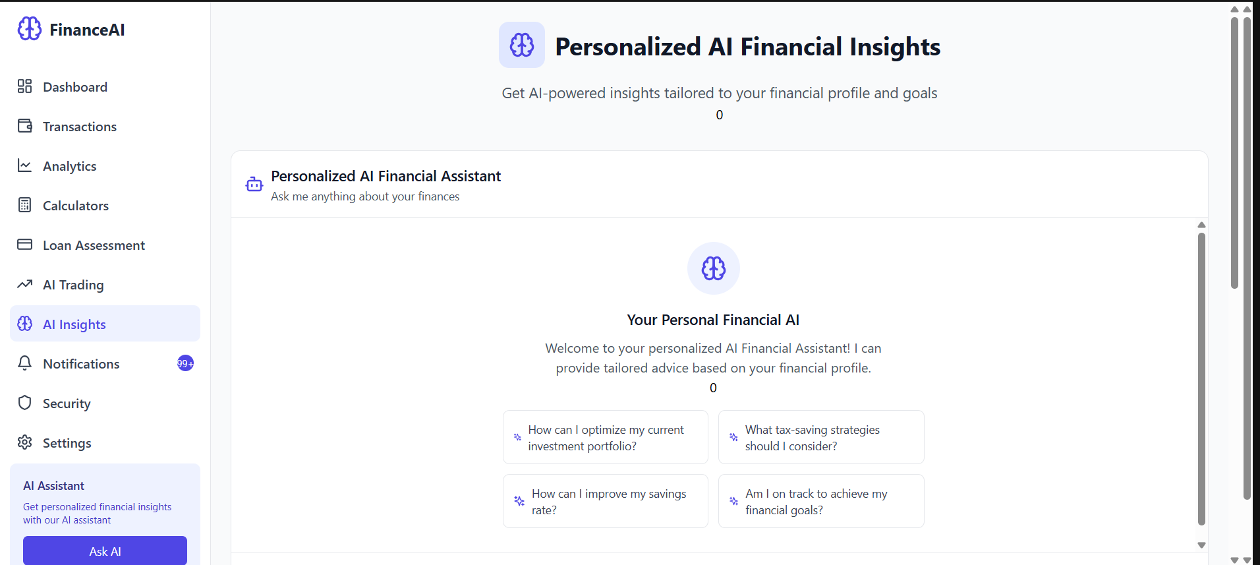Click the 99+ notifications badge

[185, 363]
